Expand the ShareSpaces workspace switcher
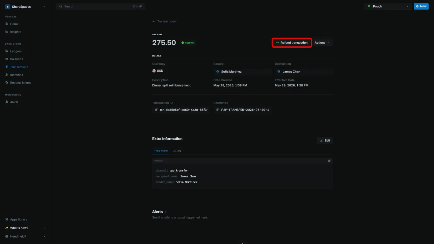Image resolution: width=434 pixels, height=244 pixels. (25, 7)
